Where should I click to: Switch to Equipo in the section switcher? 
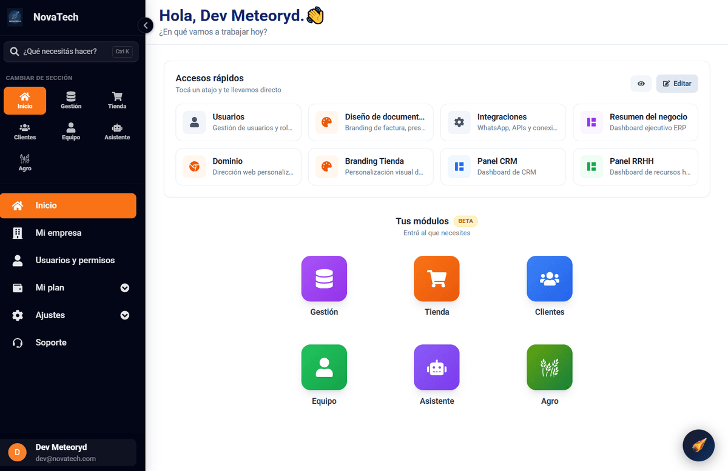[71, 132]
